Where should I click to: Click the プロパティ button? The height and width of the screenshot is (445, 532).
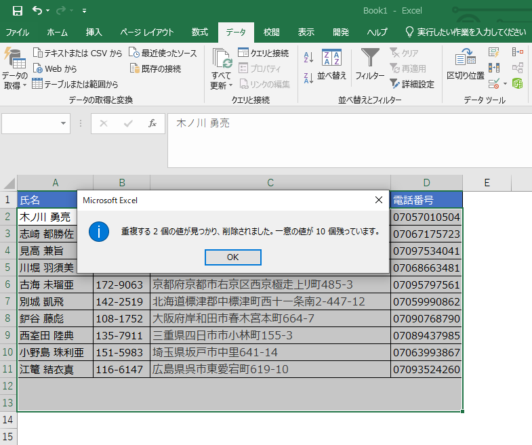(260, 68)
